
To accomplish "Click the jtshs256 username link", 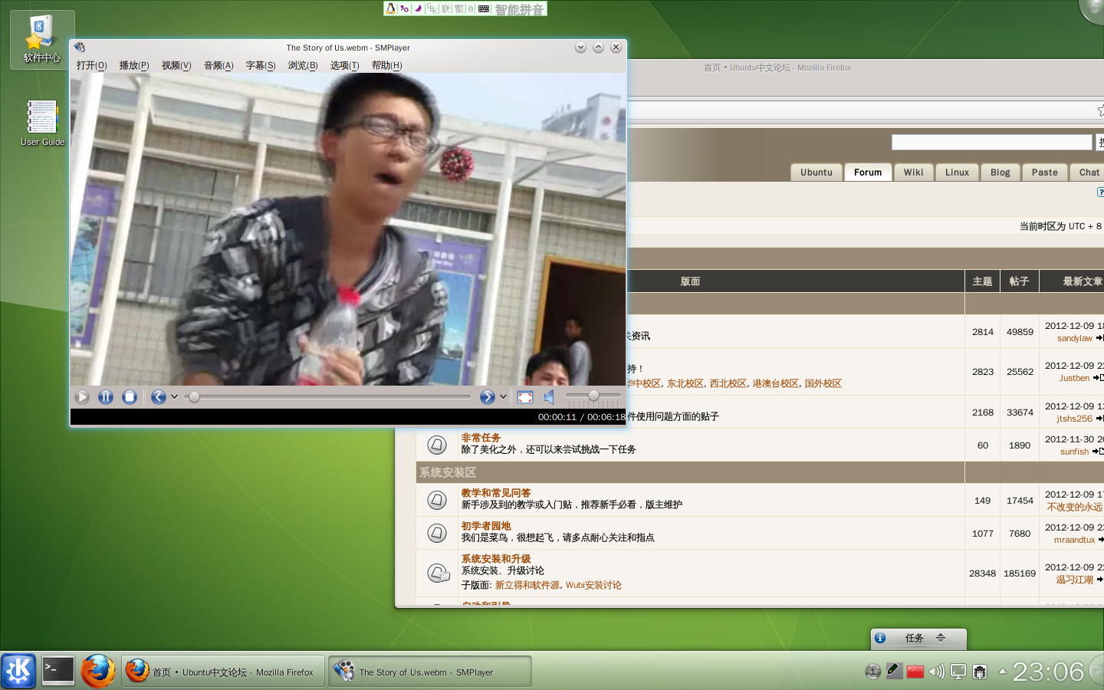I will click(1074, 419).
